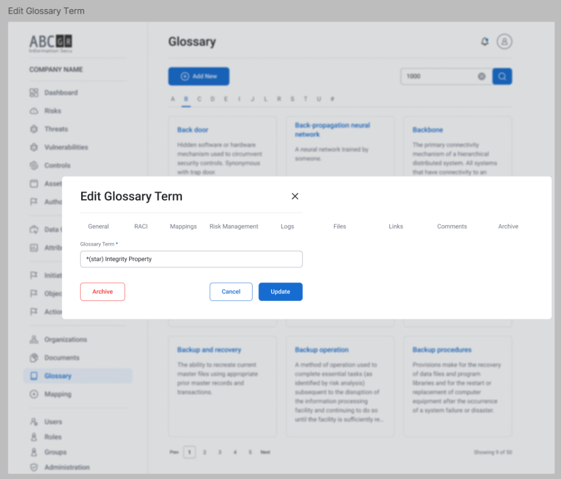Viewport: 561px width, 479px height.
Task: Open Users in the sidebar
Action: pos(53,422)
